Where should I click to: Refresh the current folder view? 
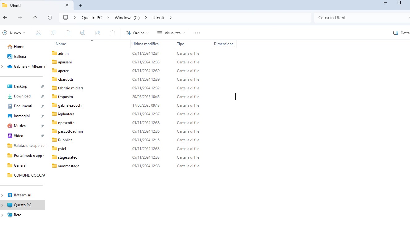pos(50,18)
